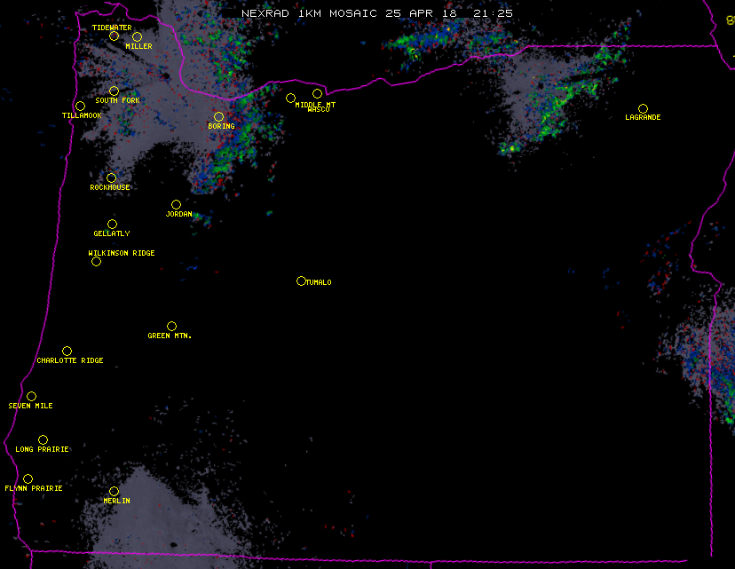The height and width of the screenshot is (569, 735).
Task: Click the TUMALO label text
Action: point(319,282)
